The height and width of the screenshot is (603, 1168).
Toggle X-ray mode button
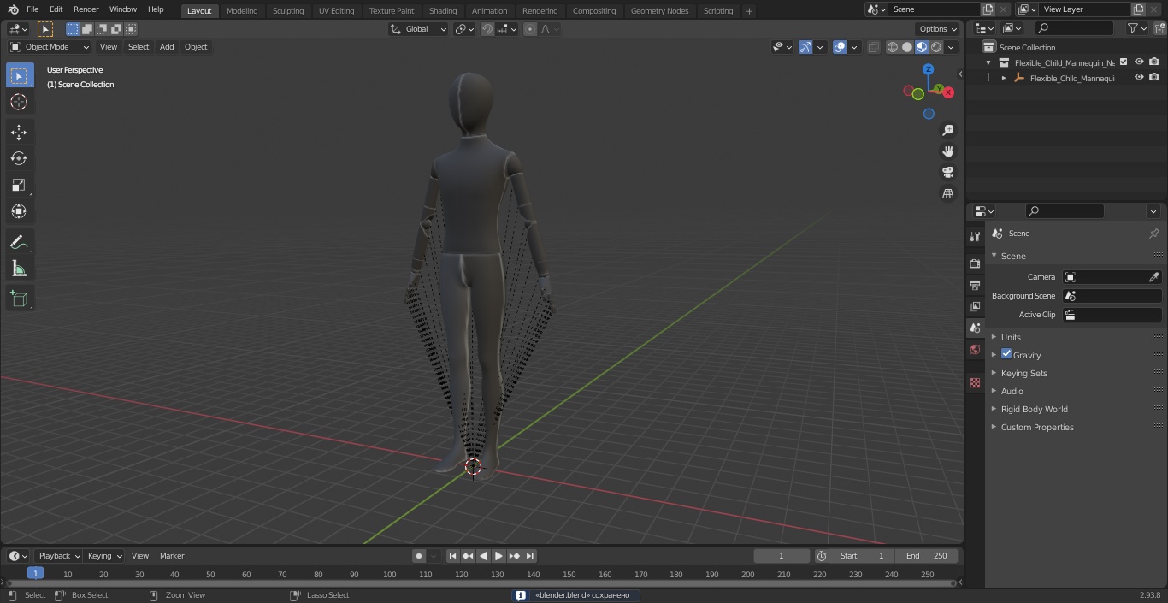(x=873, y=47)
